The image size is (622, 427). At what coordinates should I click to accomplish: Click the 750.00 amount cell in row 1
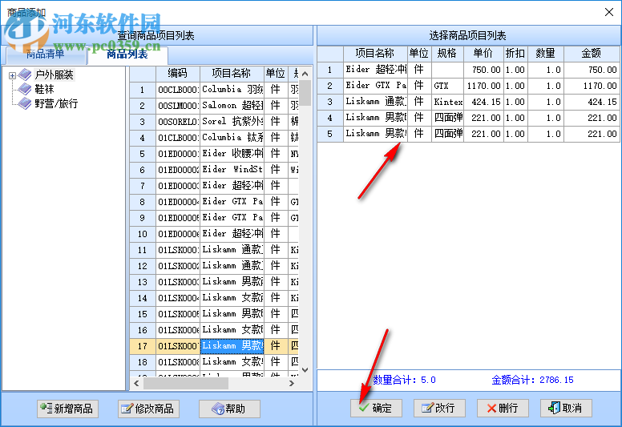592,70
